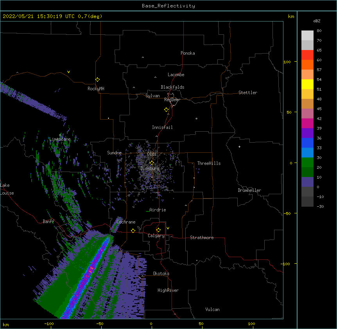This screenshot has width=337, height=329.
Task: Click the HighRiver town label
Action: (x=168, y=290)
